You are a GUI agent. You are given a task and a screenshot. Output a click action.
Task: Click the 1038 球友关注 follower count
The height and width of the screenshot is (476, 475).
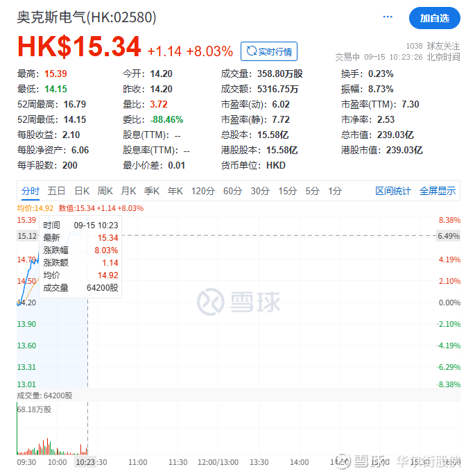click(433, 46)
